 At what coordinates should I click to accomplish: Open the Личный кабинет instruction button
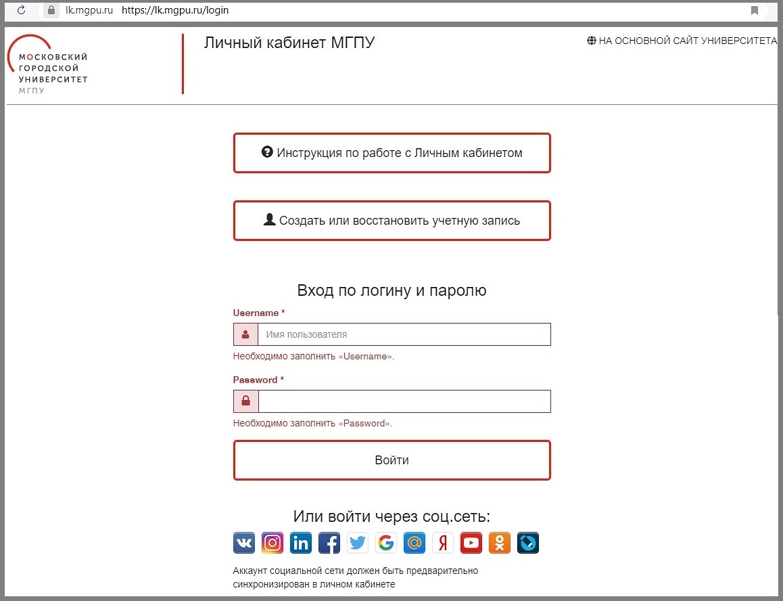pyautogui.click(x=392, y=153)
